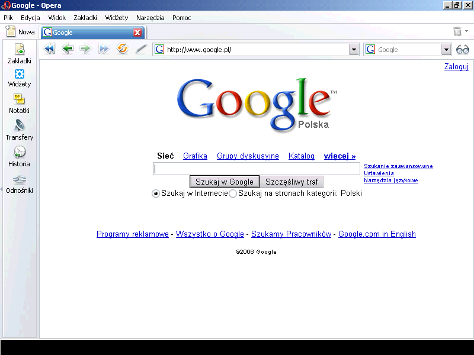This screenshot has height=355, width=474.
Task: Click the URL address field
Action: 257,50
